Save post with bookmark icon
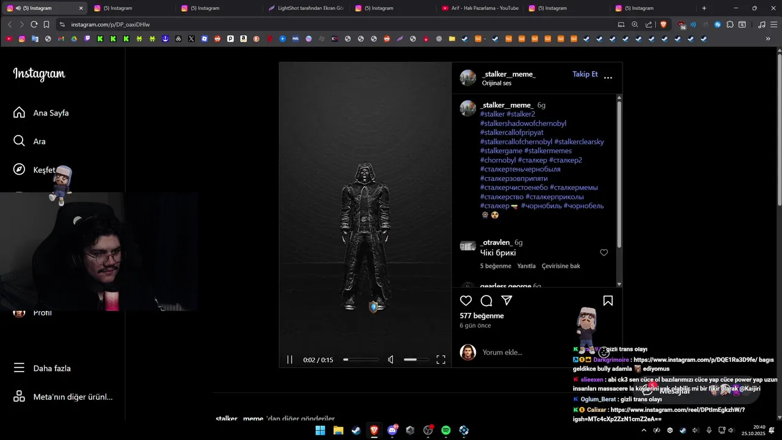The height and width of the screenshot is (440, 782). (608, 301)
